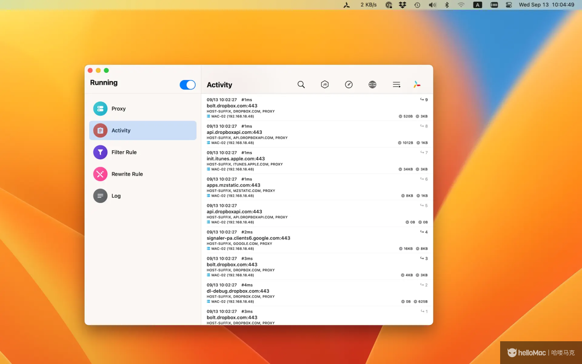Click the arrow counter showing 7

[424, 152]
